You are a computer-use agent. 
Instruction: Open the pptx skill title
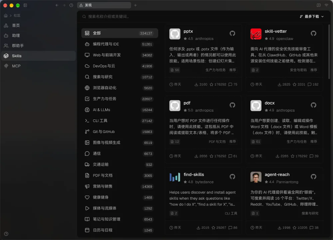click(x=188, y=31)
